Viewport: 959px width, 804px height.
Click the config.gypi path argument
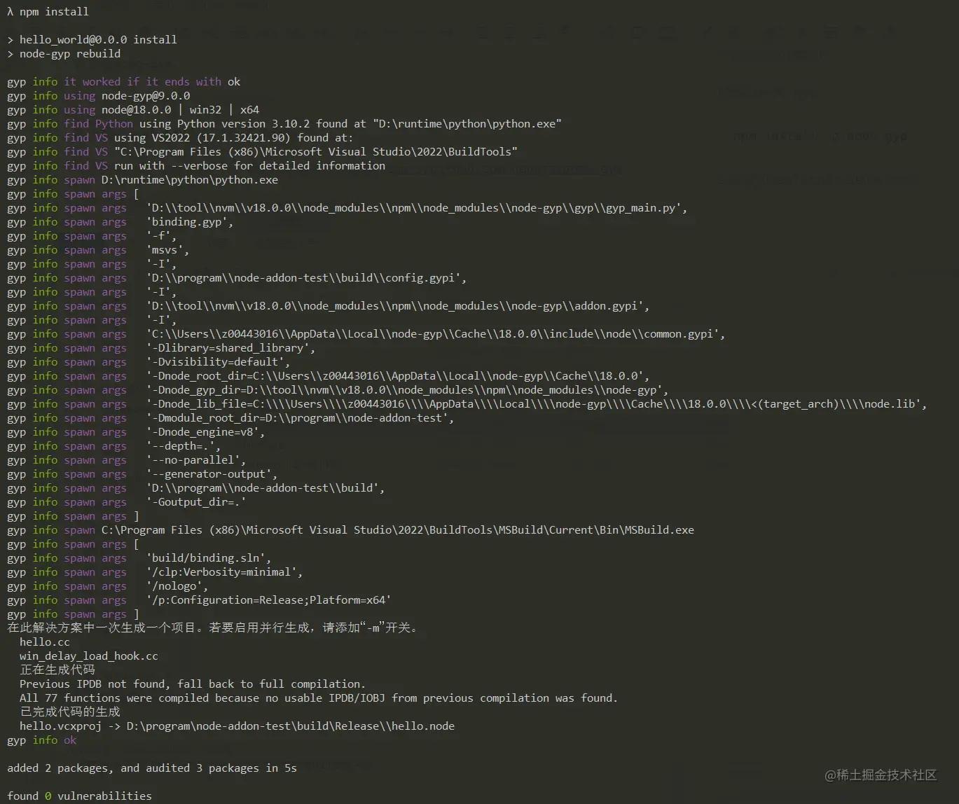click(306, 278)
